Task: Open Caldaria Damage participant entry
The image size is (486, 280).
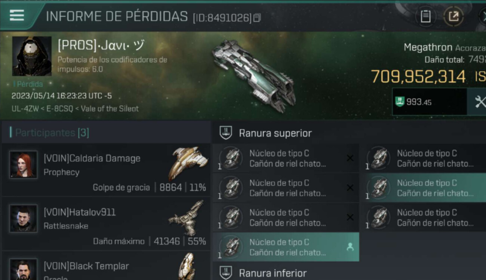Action: pyautogui.click(x=106, y=170)
